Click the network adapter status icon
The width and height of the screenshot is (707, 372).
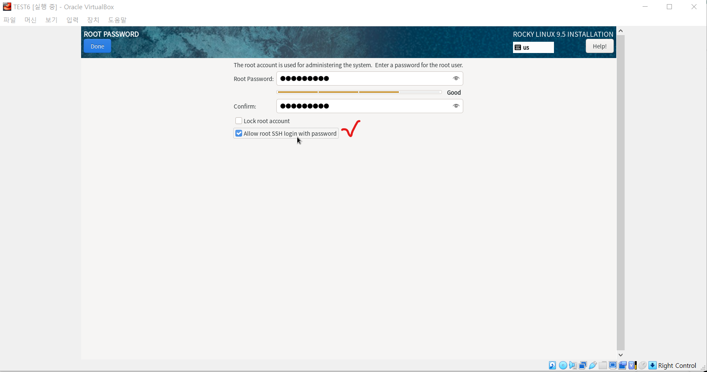tap(583, 365)
